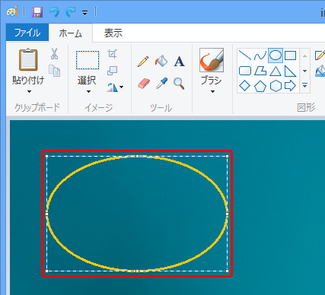The width and height of the screenshot is (325, 295).
Task: Open the Quick Access Toolbar customize dropdown
Action: [85, 13]
